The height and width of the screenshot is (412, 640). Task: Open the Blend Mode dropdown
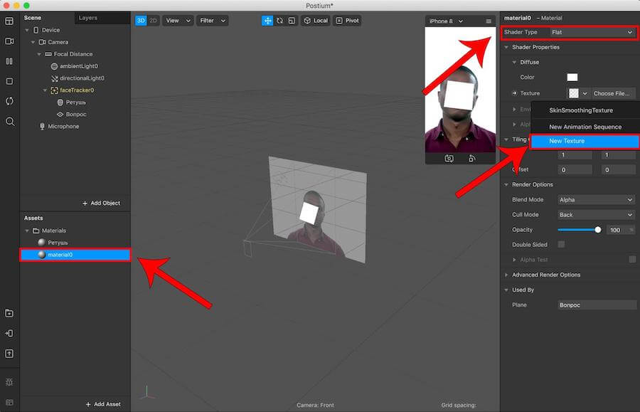[596, 200]
